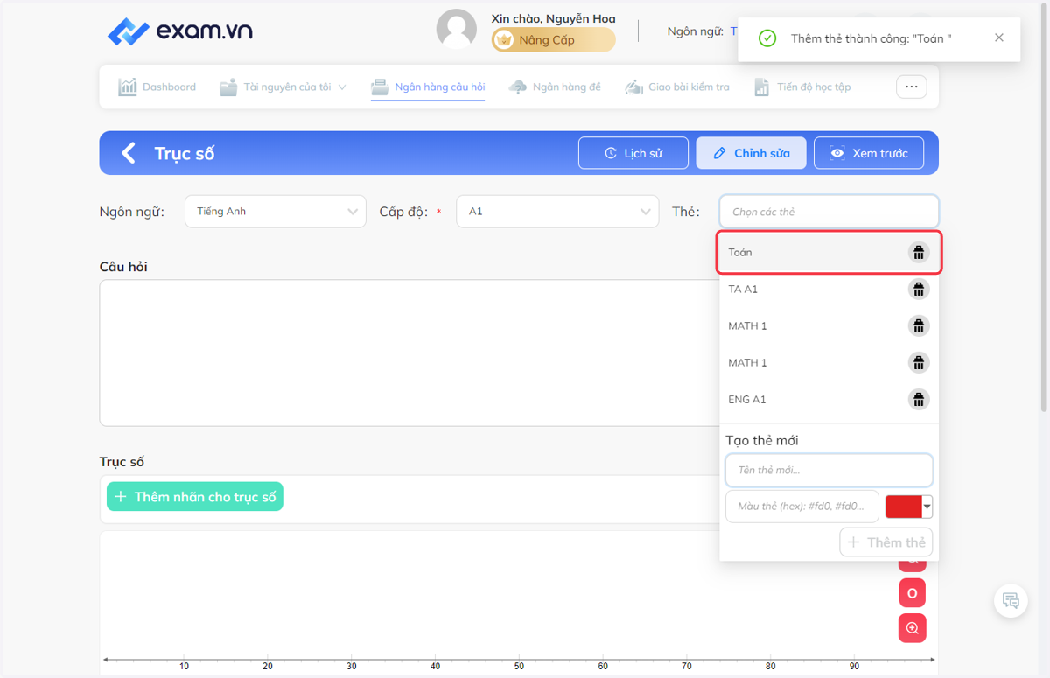The image size is (1050, 678).
Task: Close the success notification toast
Action: coord(999,38)
